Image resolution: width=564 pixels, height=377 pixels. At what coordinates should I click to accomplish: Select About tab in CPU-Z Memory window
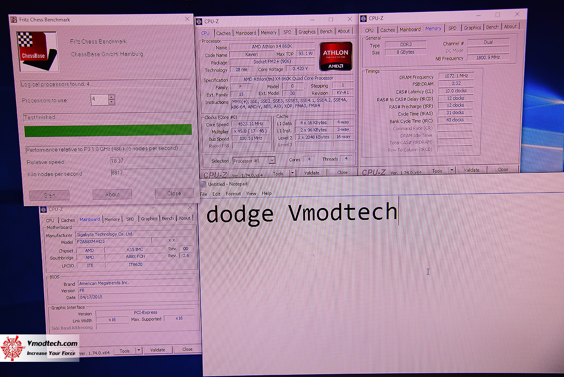coord(510,27)
